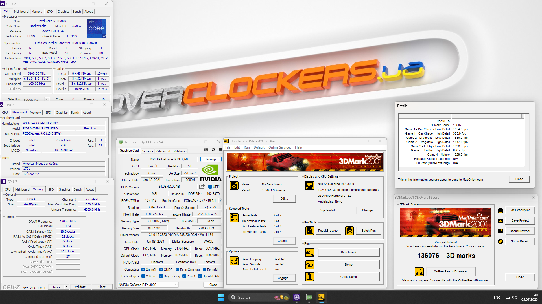Open GPU-Z hamburger menu icon
The height and width of the screenshot is (304, 542).
coord(220,149)
